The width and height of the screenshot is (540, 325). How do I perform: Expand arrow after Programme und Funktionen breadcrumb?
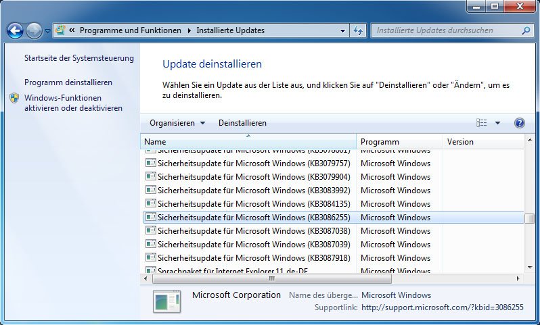click(189, 30)
